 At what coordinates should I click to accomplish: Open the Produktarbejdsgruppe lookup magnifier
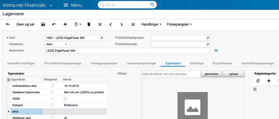[208, 38]
